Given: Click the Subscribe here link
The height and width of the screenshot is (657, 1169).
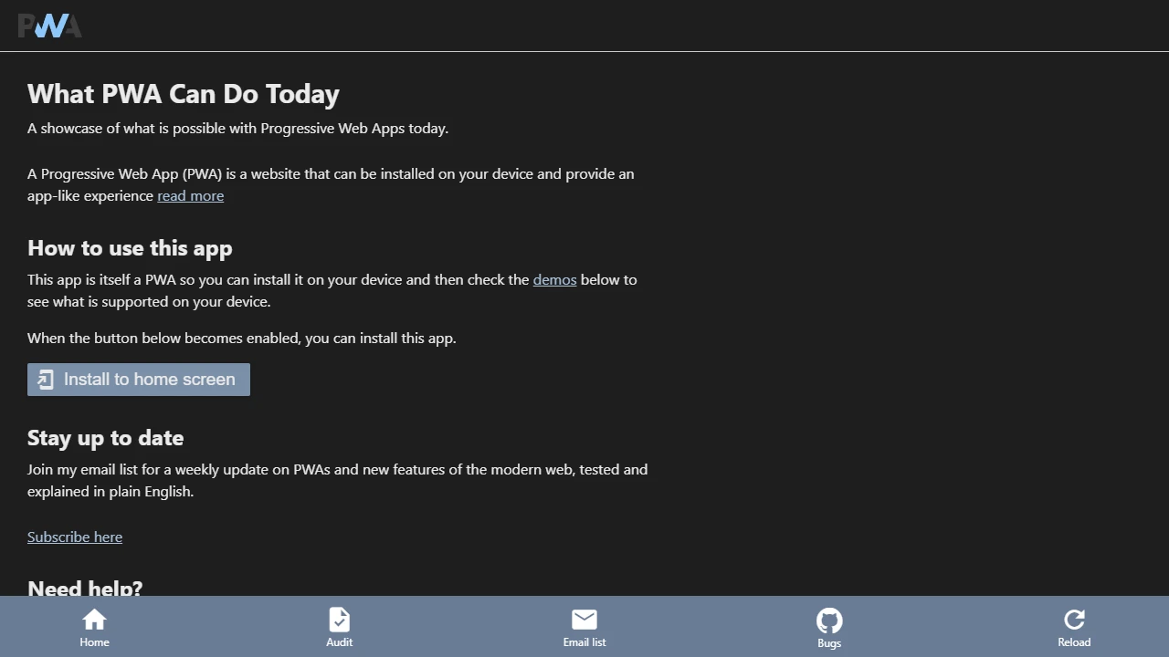Looking at the screenshot, I should tap(75, 537).
